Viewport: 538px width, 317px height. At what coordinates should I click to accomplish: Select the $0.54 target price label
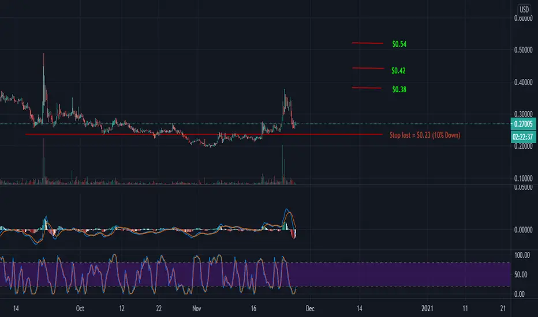[x=399, y=44]
